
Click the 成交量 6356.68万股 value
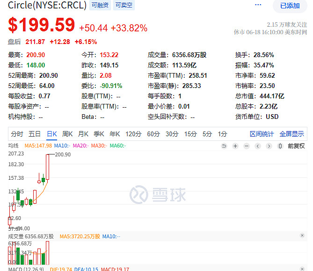click(x=189, y=55)
